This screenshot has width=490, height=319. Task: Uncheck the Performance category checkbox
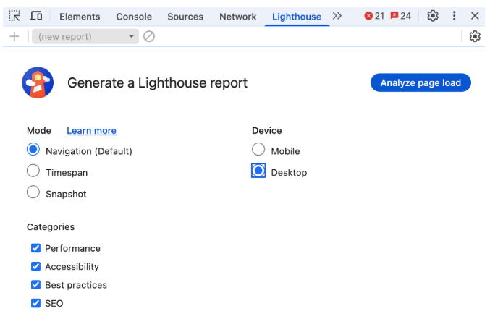(35, 248)
